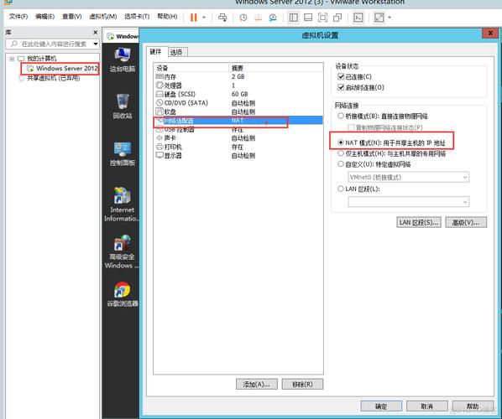This screenshot has width=502, height=419.
Task: Click the unity mode icon
Action: [x=337, y=18]
